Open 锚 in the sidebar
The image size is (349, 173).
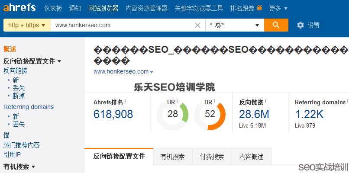click(x=6, y=135)
